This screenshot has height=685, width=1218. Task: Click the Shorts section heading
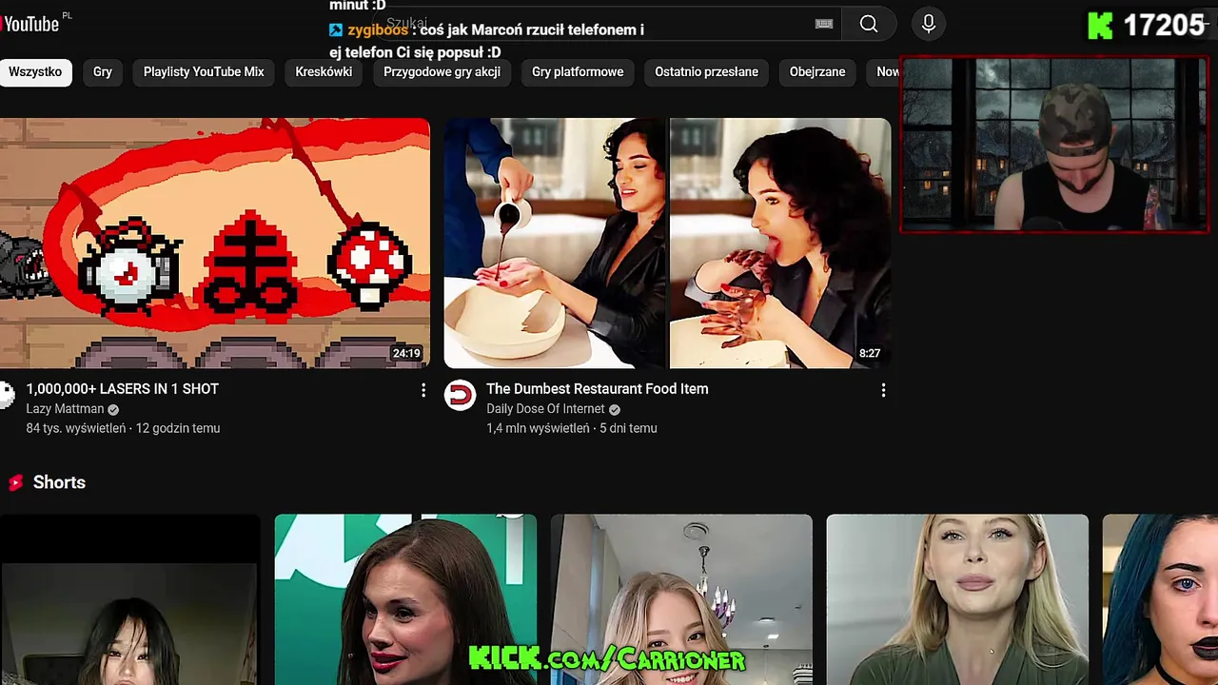59,482
